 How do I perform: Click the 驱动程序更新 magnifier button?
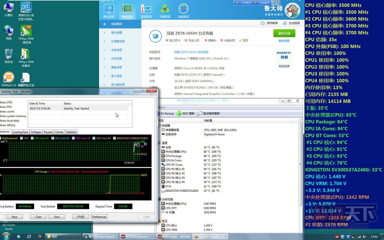(x=208, y=113)
